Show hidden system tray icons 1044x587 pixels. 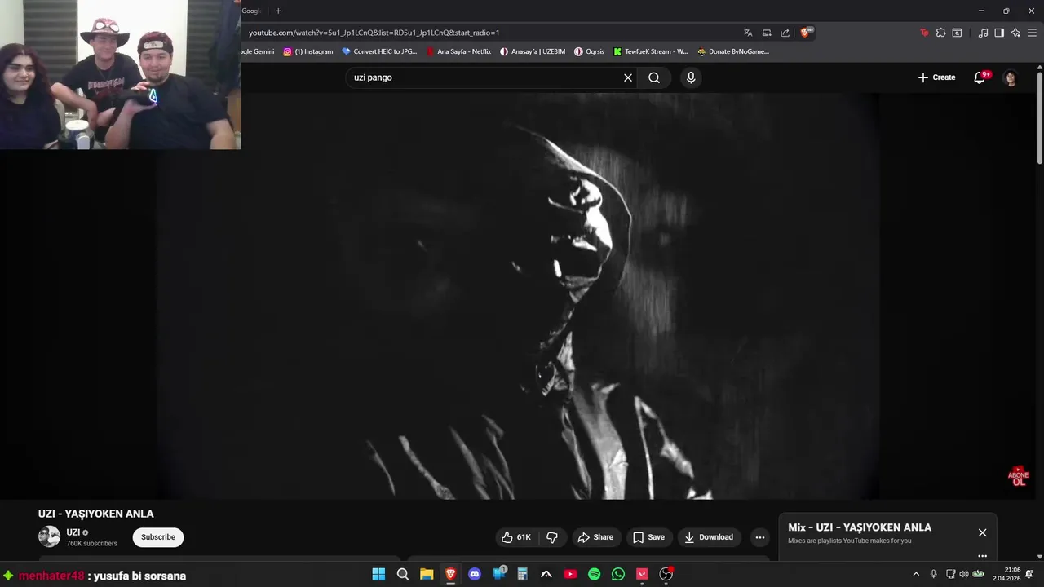tap(916, 574)
